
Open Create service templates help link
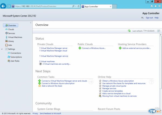[x=112, y=91]
